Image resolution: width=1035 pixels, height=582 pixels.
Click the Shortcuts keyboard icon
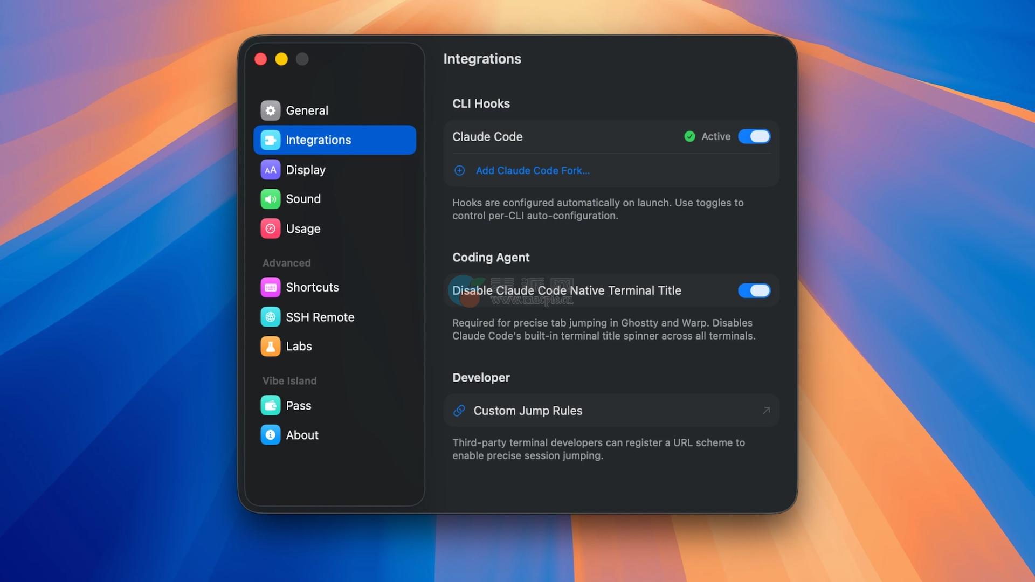click(270, 287)
